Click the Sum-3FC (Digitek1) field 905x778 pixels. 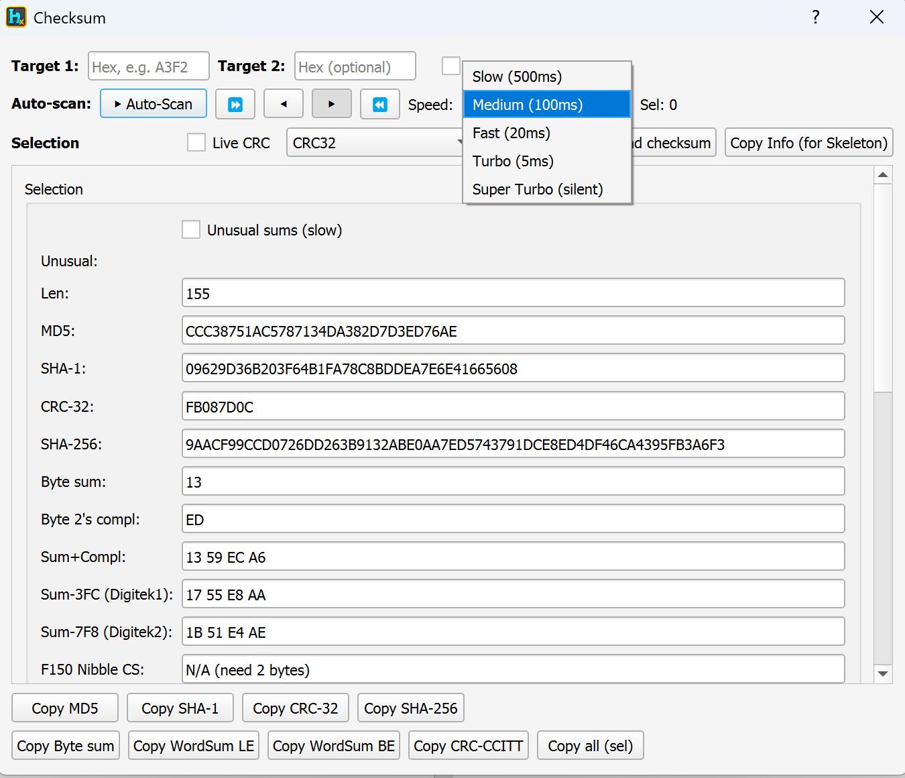pyautogui.click(x=514, y=594)
